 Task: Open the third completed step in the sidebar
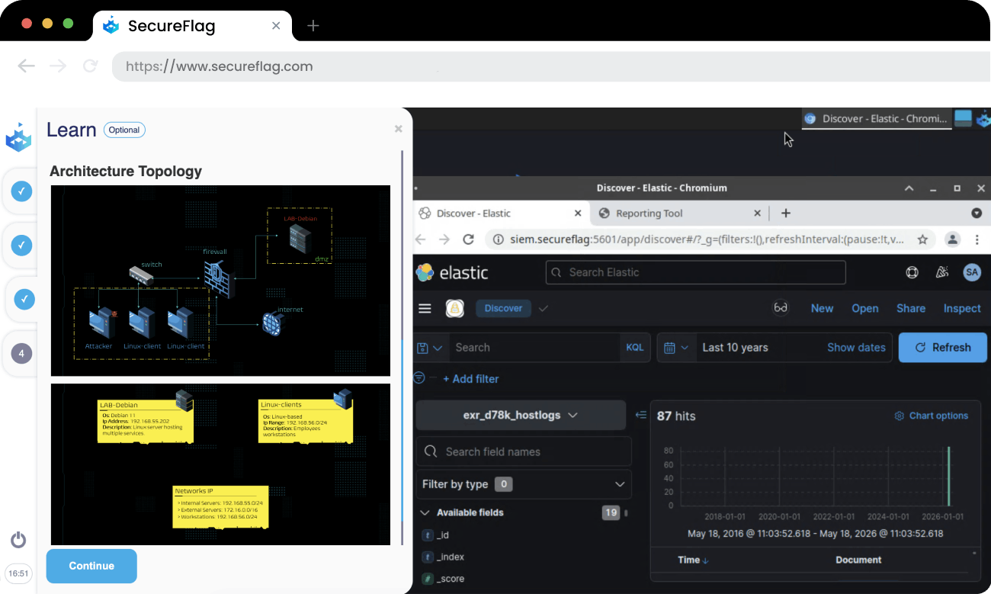coord(24,299)
